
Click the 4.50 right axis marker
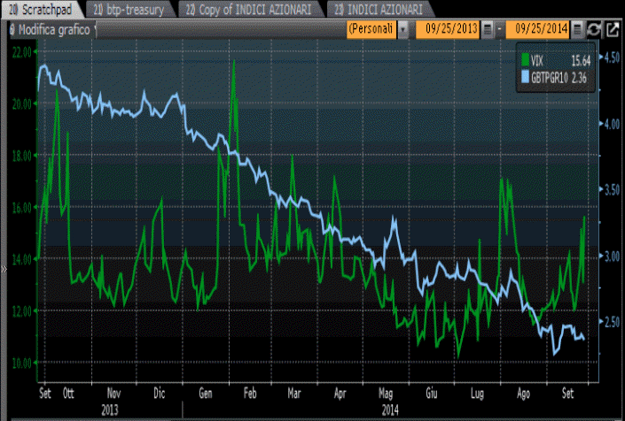point(613,58)
